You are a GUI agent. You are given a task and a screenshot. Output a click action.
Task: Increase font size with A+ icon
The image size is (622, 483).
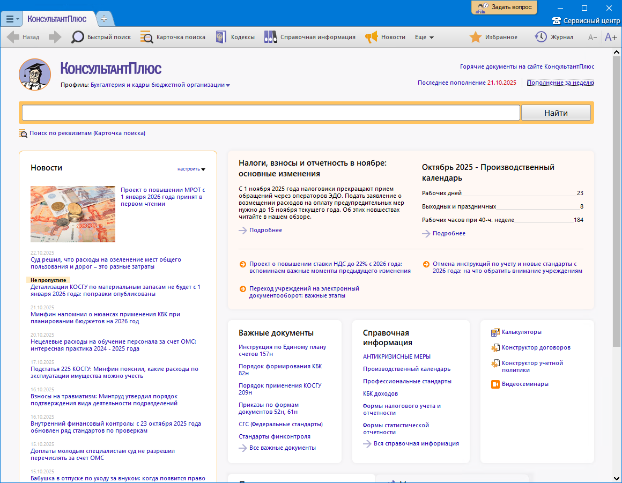point(611,37)
